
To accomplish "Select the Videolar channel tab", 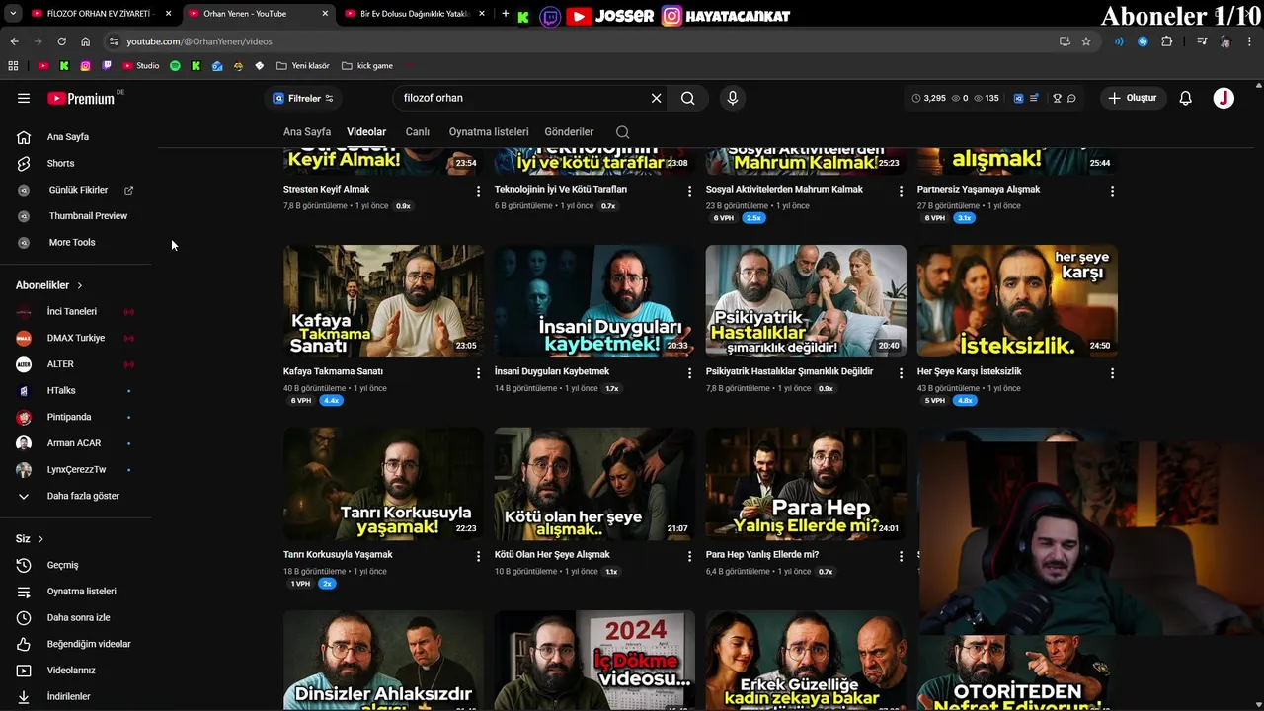I will [x=366, y=132].
